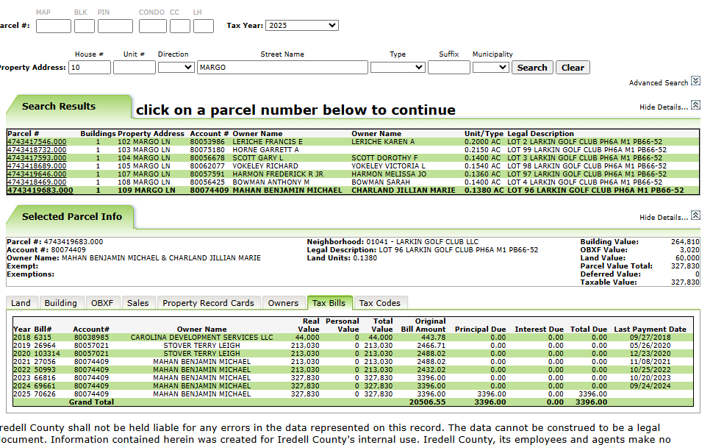This screenshot has width=724, height=445.
Task: Select the Property Record Cards tab
Action: [208, 303]
